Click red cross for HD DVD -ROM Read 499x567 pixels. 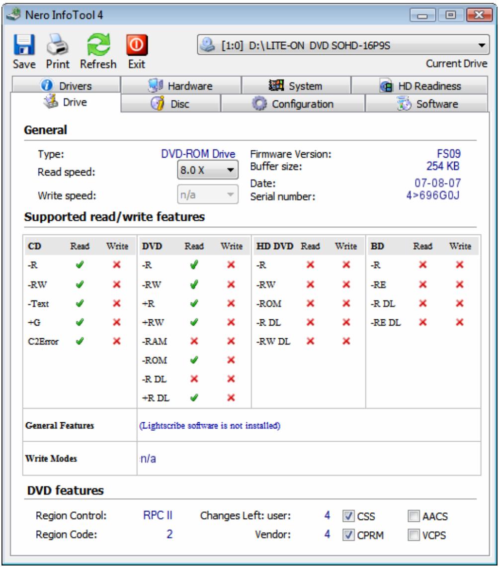pyautogui.click(x=310, y=303)
